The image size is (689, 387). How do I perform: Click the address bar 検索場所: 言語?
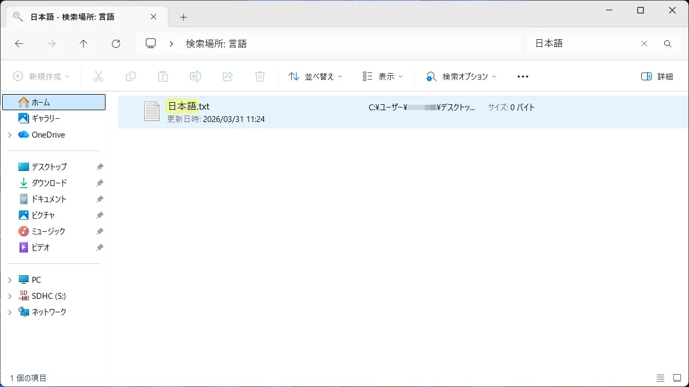tap(216, 44)
